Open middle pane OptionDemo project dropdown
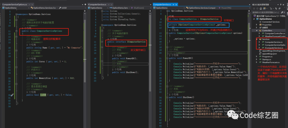 coord(98,8)
